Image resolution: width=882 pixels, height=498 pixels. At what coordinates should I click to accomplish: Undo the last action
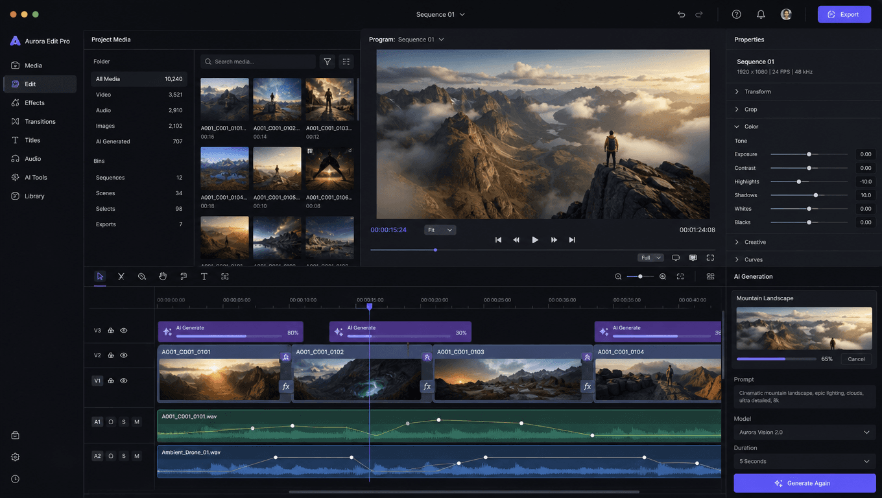pyautogui.click(x=681, y=14)
